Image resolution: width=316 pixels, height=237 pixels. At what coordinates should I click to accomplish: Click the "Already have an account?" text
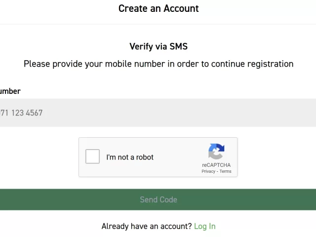pos(147,226)
